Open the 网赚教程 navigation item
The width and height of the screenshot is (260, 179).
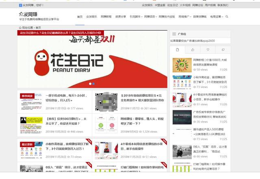click(106, 17)
